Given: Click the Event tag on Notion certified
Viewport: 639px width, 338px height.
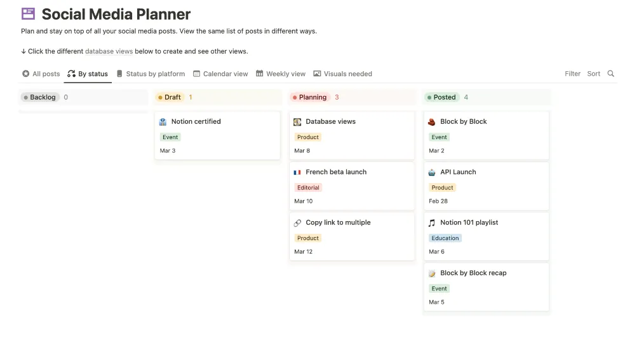Looking at the screenshot, I should 170,137.
